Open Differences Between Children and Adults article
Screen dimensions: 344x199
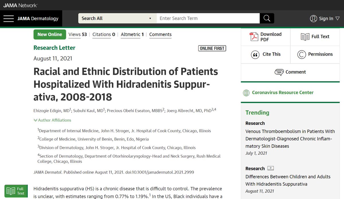288,180
